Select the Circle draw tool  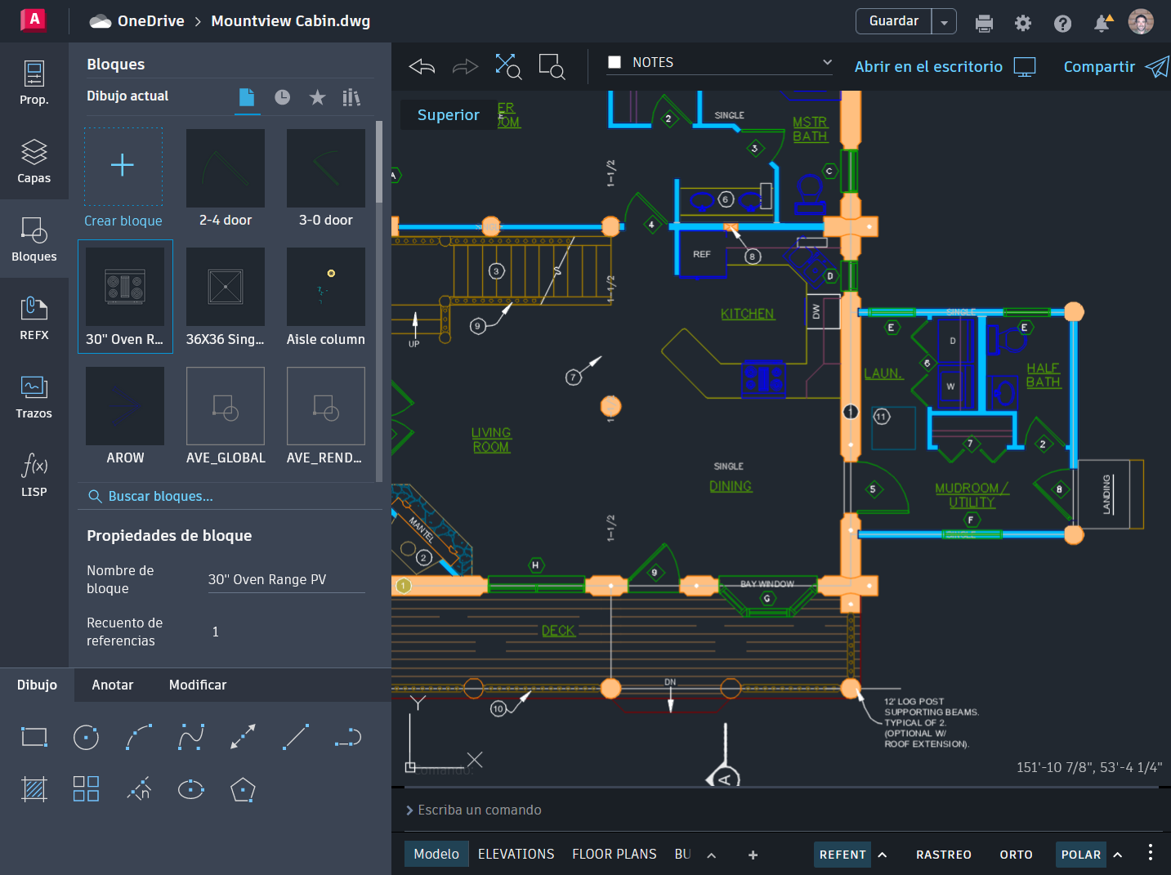pyautogui.click(x=86, y=737)
